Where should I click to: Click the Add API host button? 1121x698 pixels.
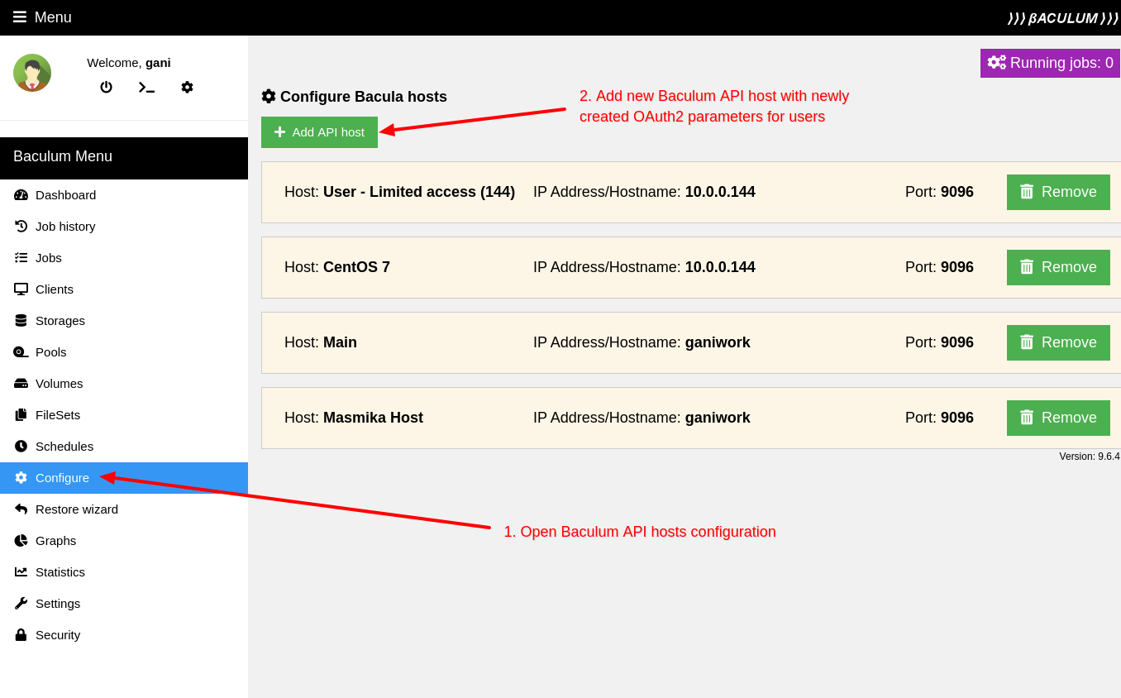tap(319, 132)
